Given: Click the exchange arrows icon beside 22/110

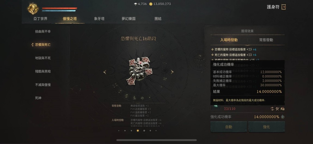Looking at the screenshot, I should pyautogui.click(x=272, y=108).
